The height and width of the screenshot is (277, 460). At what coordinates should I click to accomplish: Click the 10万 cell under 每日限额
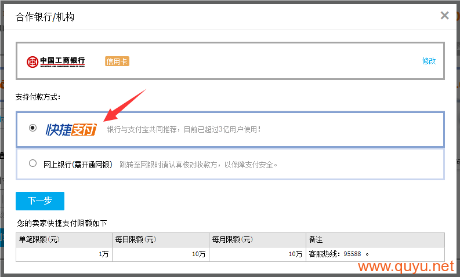point(161,254)
